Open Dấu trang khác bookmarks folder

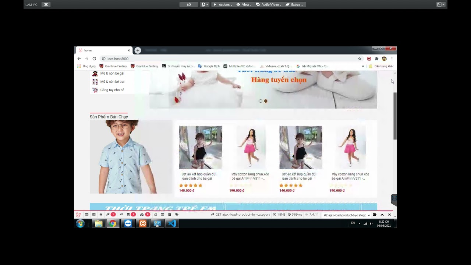pos(381,66)
